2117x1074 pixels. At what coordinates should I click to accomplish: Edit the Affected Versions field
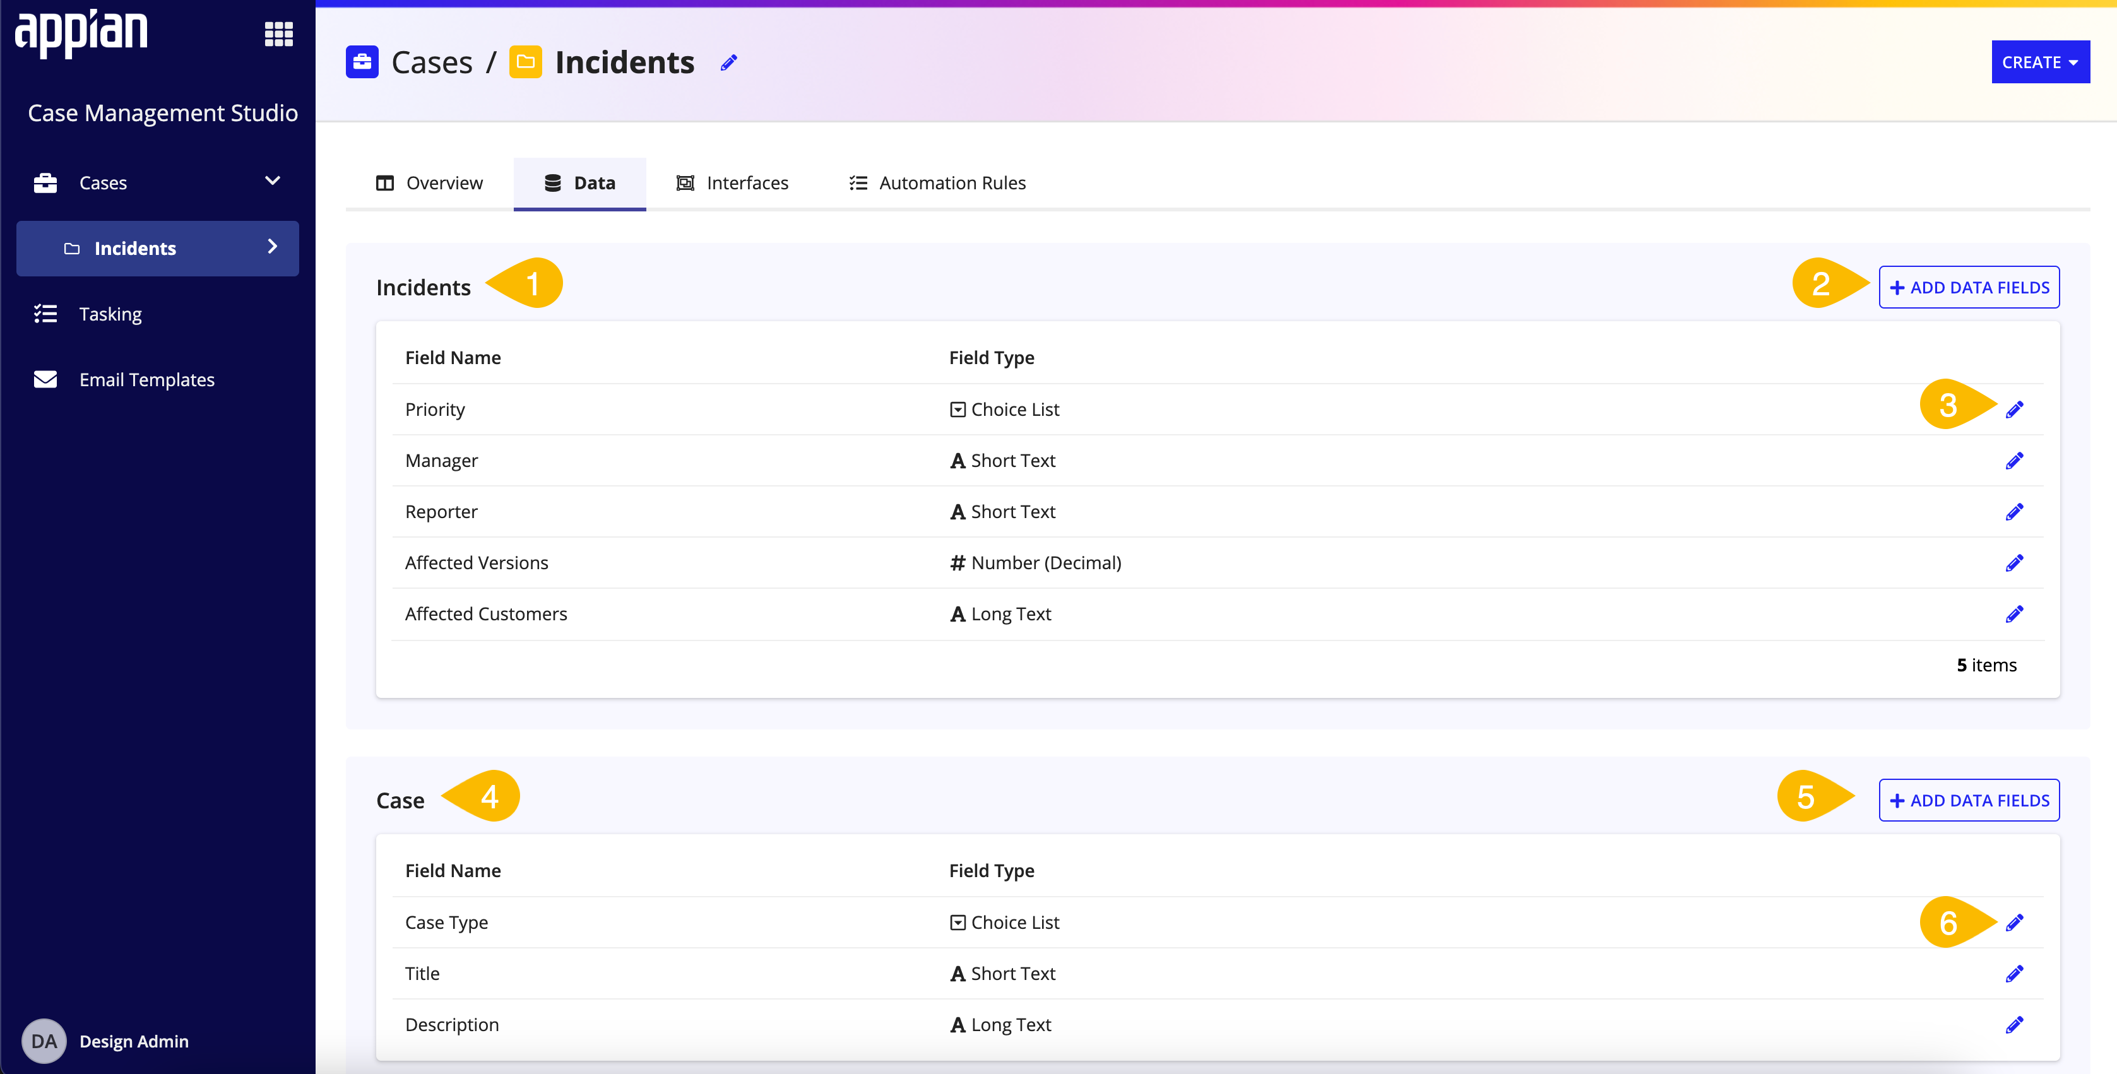pos(2014,563)
